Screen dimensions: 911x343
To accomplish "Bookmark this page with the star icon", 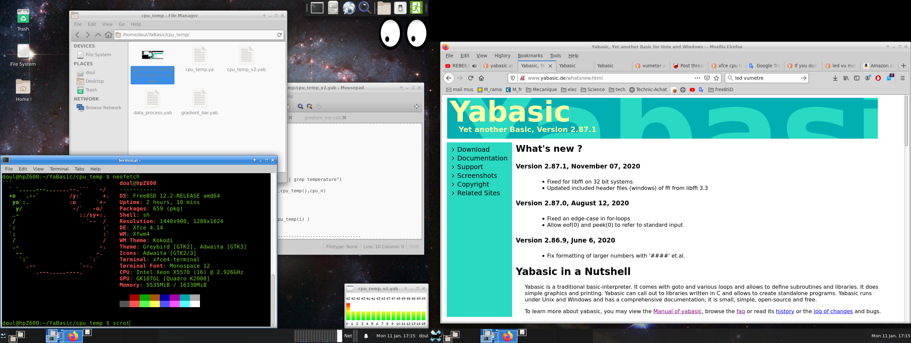I will coord(716,78).
